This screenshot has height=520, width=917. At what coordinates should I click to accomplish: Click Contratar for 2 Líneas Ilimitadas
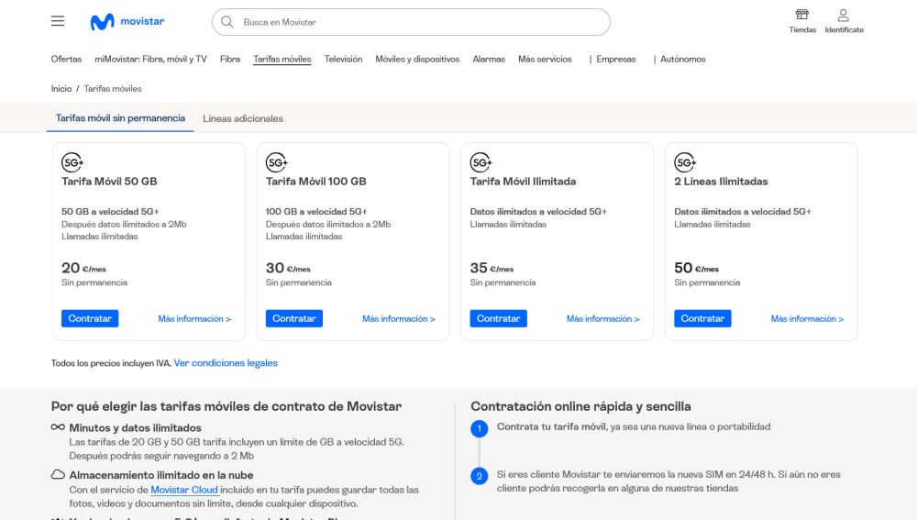[702, 318]
